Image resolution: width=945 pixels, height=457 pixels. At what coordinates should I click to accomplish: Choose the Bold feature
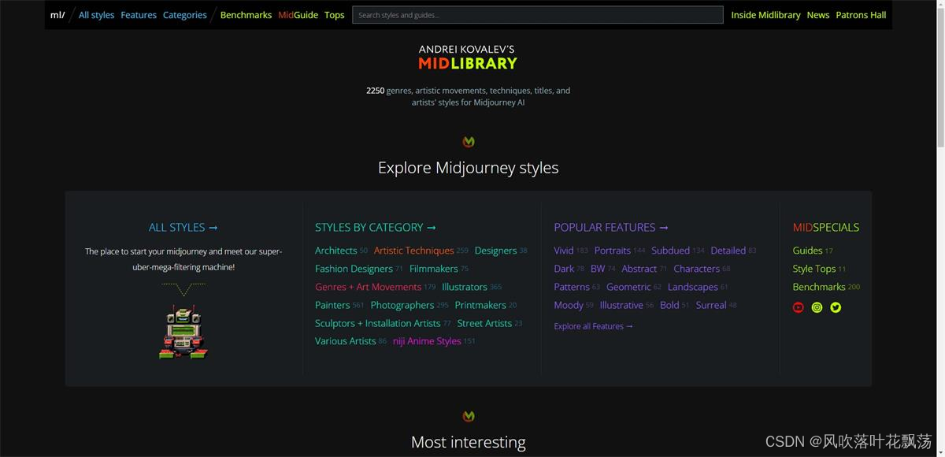pos(669,305)
